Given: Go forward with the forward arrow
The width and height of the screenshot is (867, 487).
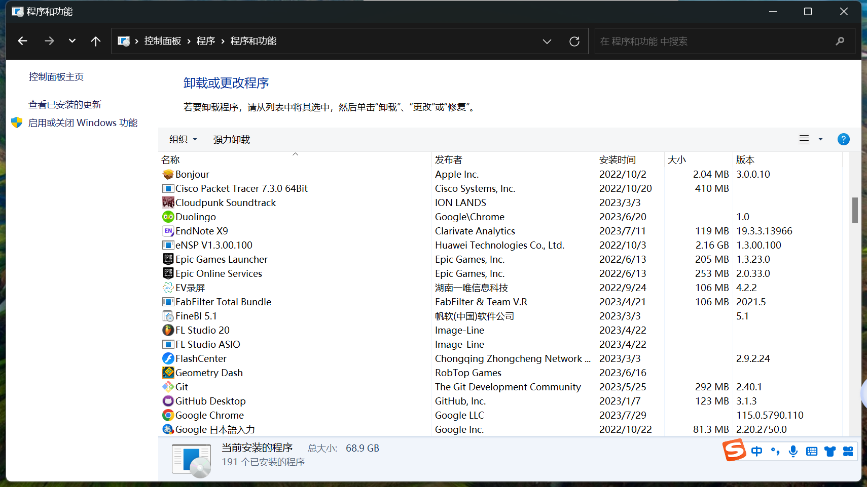Looking at the screenshot, I should [49, 41].
